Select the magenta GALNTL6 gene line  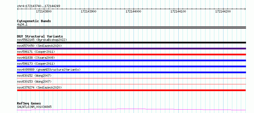tap(131, 110)
